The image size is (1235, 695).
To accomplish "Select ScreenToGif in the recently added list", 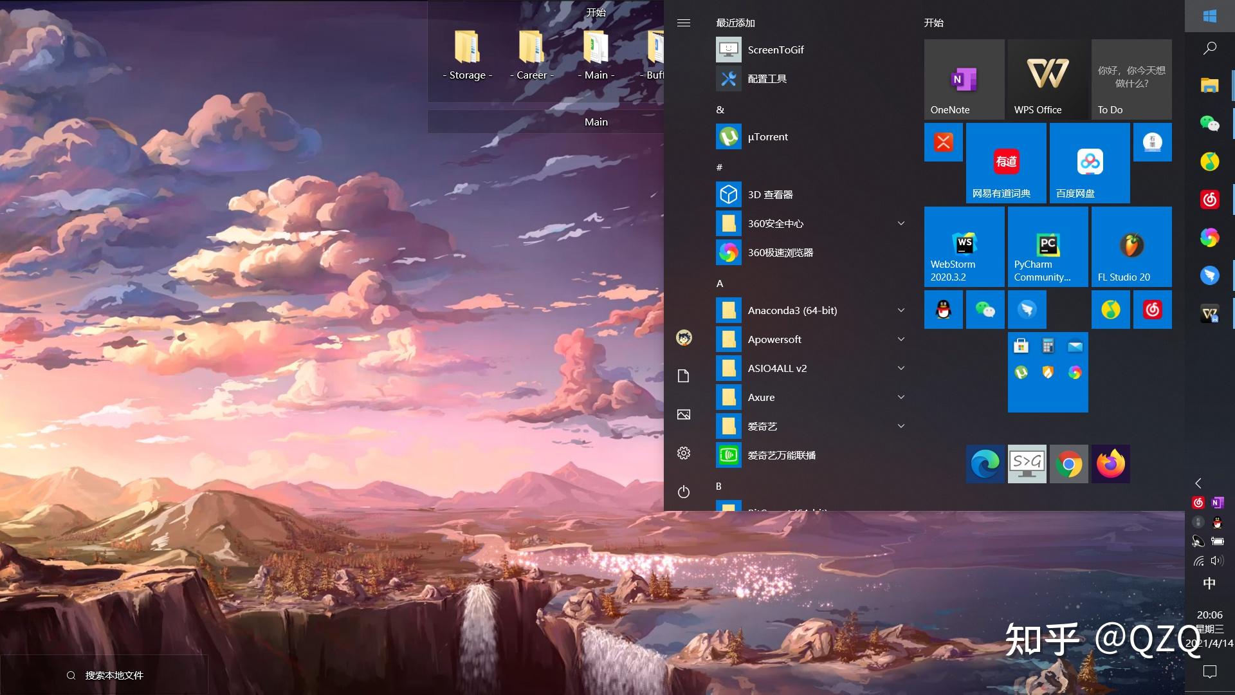I will (x=775, y=50).
